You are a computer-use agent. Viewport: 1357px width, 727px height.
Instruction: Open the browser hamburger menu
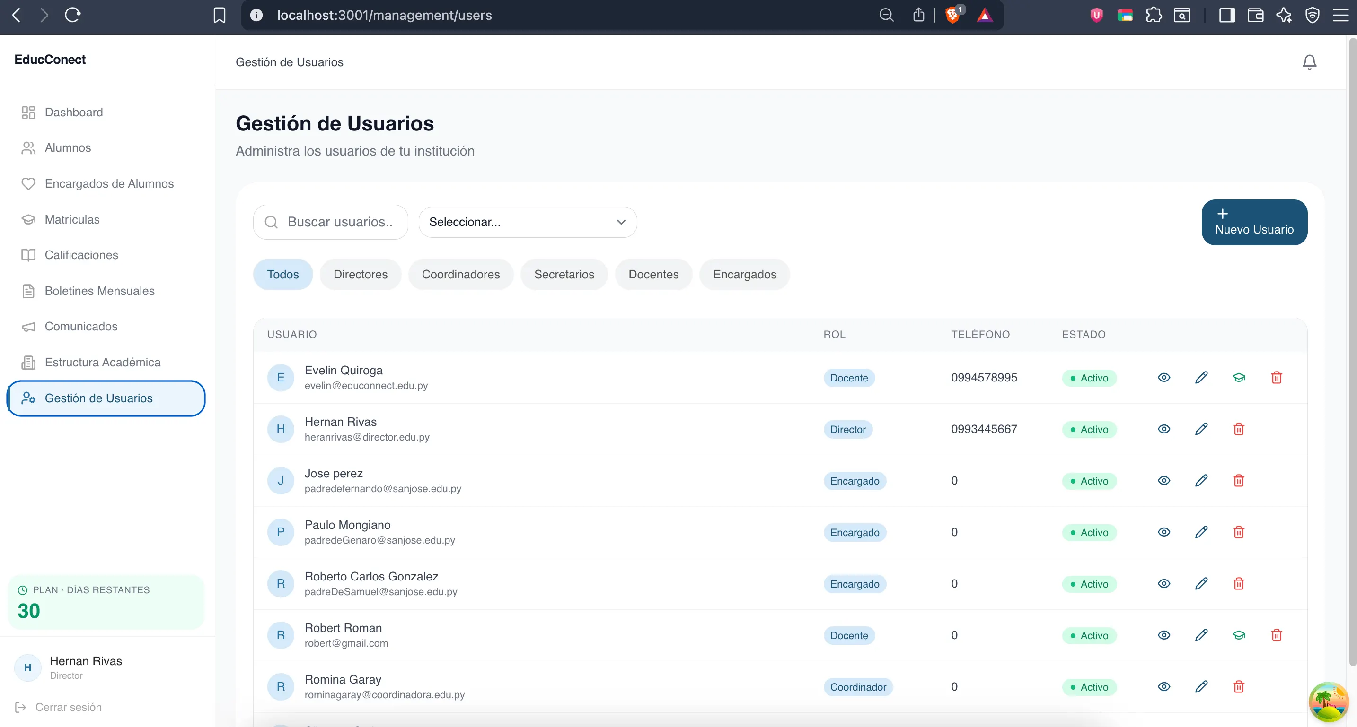point(1340,15)
